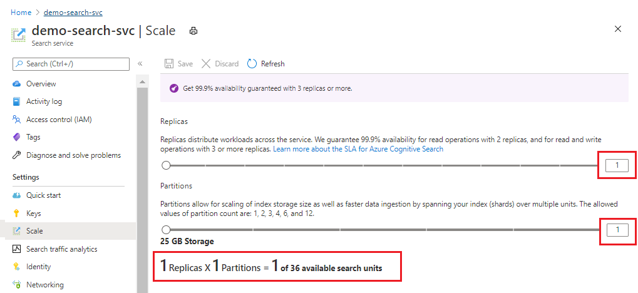
Task: Select the Tags icon in sidebar
Action: click(x=17, y=137)
